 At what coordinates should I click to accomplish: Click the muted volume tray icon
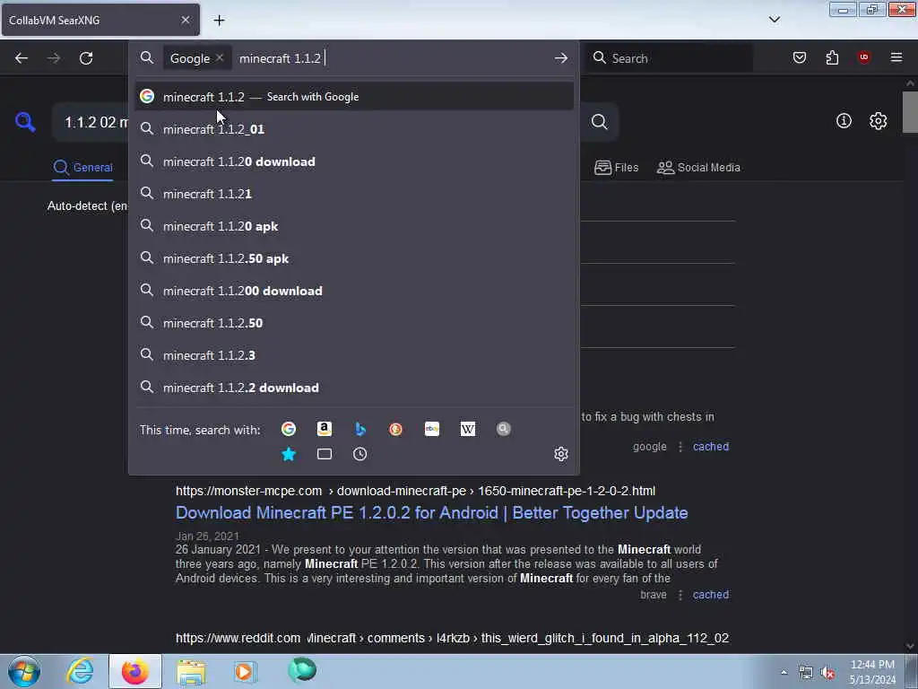coord(827,673)
